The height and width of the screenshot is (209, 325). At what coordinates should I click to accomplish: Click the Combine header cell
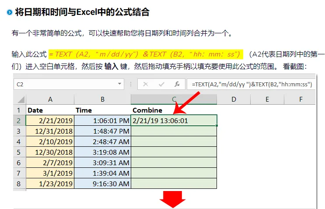[174, 110]
